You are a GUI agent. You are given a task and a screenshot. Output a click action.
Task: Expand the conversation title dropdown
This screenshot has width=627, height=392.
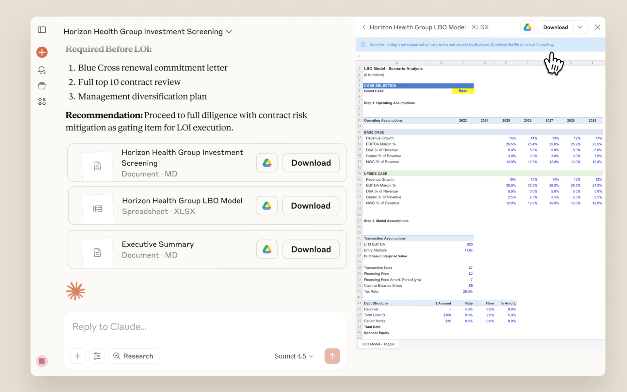click(229, 32)
